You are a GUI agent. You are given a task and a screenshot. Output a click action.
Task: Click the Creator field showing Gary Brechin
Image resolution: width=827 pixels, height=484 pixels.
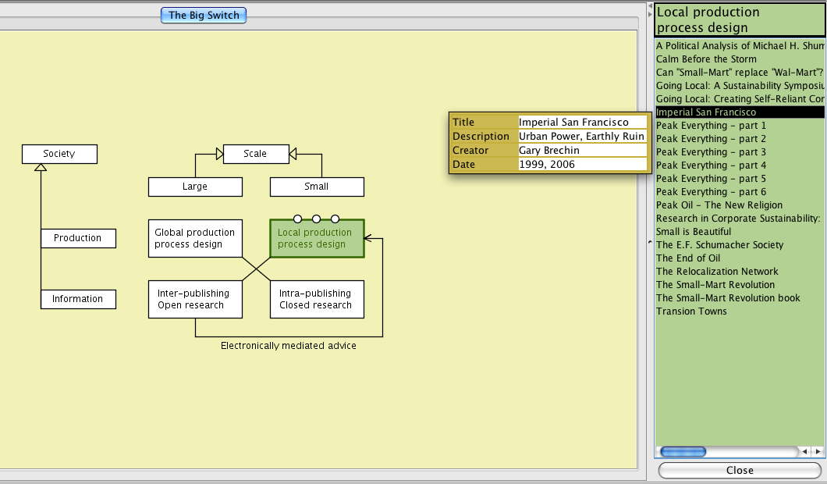click(582, 151)
